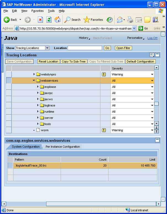Image resolution: width=167 pixels, height=214 pixels.
Task: Click the Home icon in toolbar
Action: (x=57, y=20)
